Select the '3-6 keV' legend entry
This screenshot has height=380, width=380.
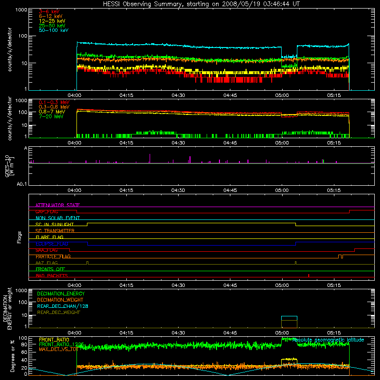click(x=49, y=11)
